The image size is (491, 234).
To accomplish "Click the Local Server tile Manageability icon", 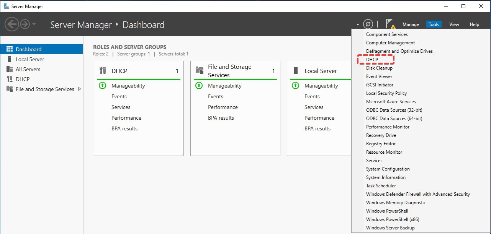I will (295, 86).
